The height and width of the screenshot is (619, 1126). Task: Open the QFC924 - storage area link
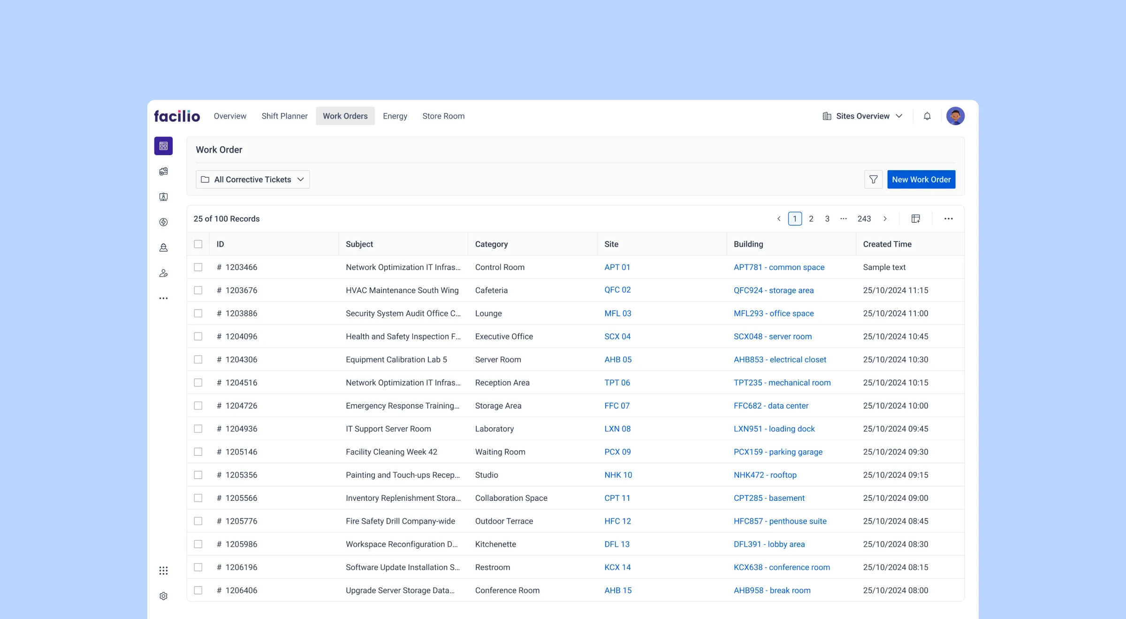(773, 290)
